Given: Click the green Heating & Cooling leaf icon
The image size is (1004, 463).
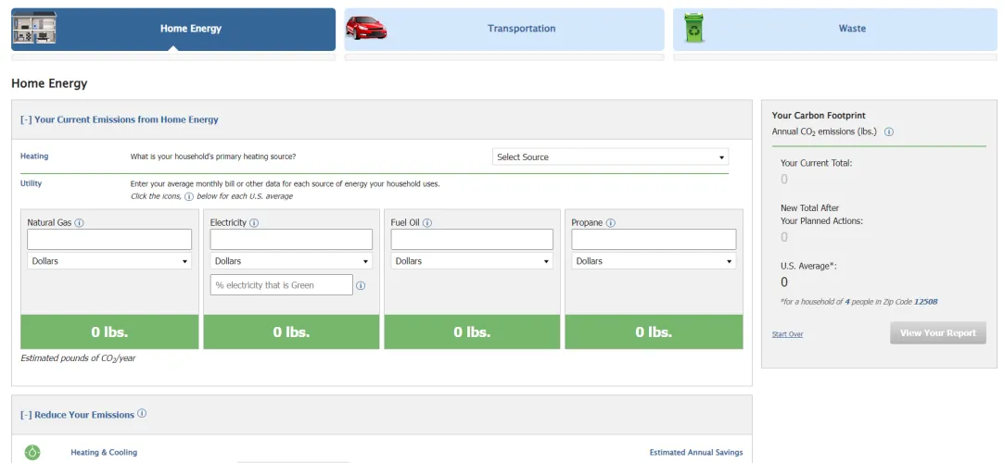Looking at the screenshot, I should [32, 453].
